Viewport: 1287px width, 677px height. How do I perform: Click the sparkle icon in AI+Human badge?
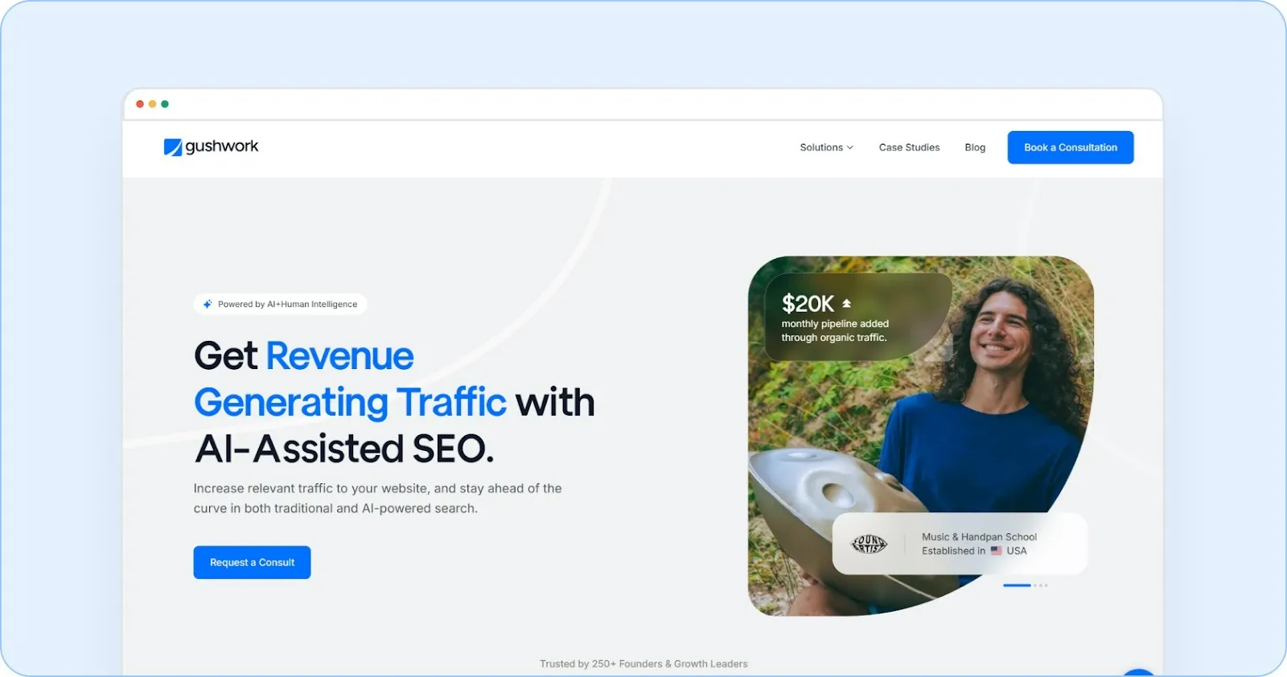coord(208,304)
